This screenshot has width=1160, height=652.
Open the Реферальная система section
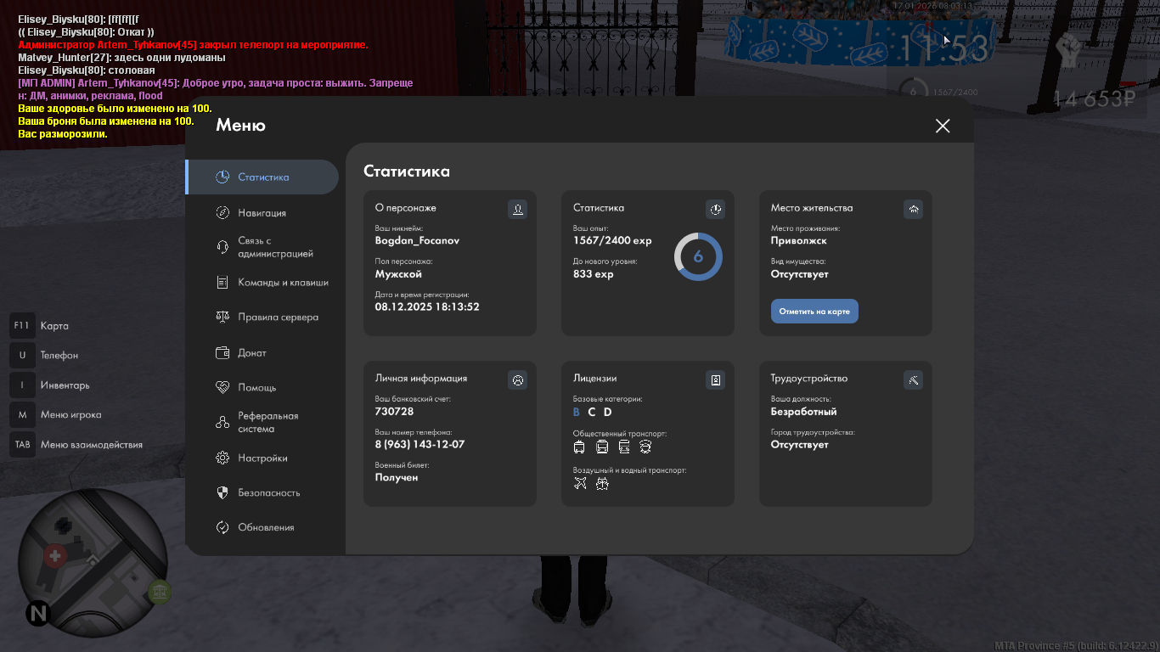[267, 423]
